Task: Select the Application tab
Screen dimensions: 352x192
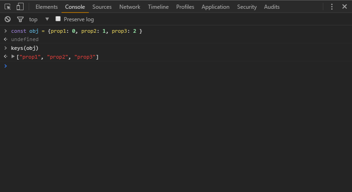Action: (216, 7)
